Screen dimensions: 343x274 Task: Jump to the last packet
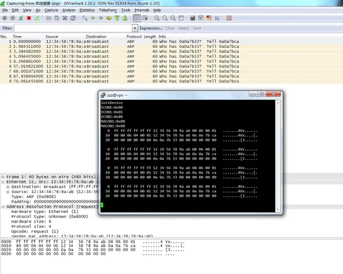point(125,18)
